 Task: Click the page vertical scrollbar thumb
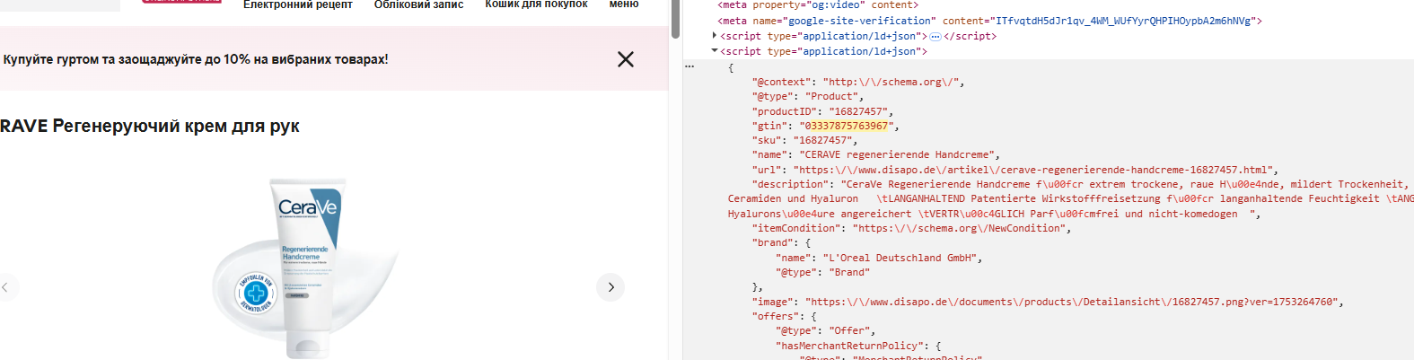(x=675, y=18)
